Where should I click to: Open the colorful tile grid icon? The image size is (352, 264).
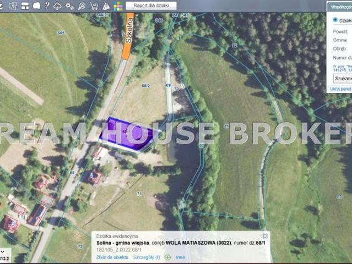pos(118,6)
